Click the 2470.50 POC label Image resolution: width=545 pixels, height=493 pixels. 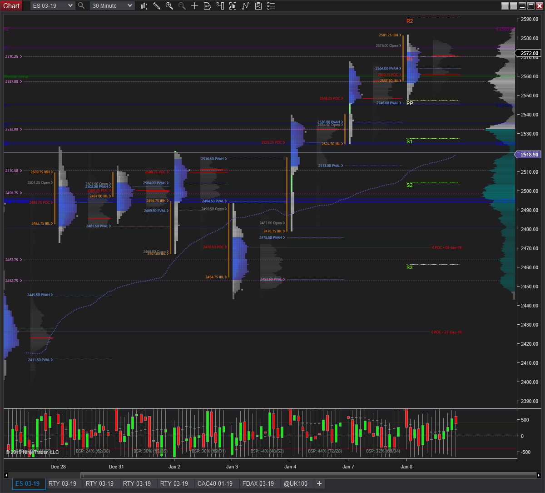[x=215, y=247]
